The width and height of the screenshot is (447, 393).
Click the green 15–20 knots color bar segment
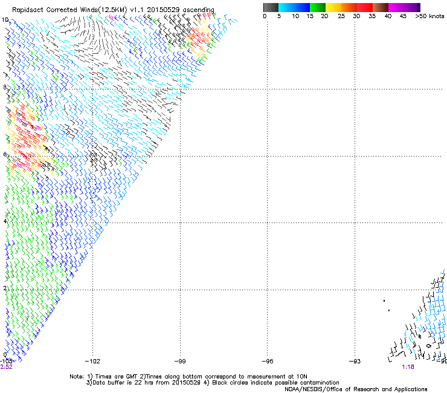coord(318,7)
